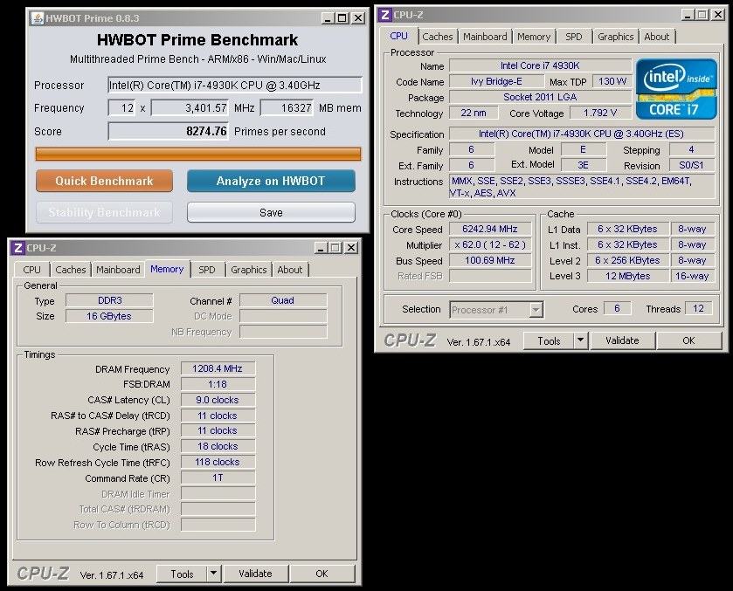The width and height of the screenshot is (733, 591).
Task: Click the DRAM Frequency value 1208.4 MHz
Action: point(218,368)
